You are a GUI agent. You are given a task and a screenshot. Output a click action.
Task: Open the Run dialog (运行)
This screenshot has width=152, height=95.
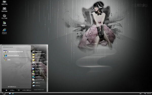pos(37,86)
